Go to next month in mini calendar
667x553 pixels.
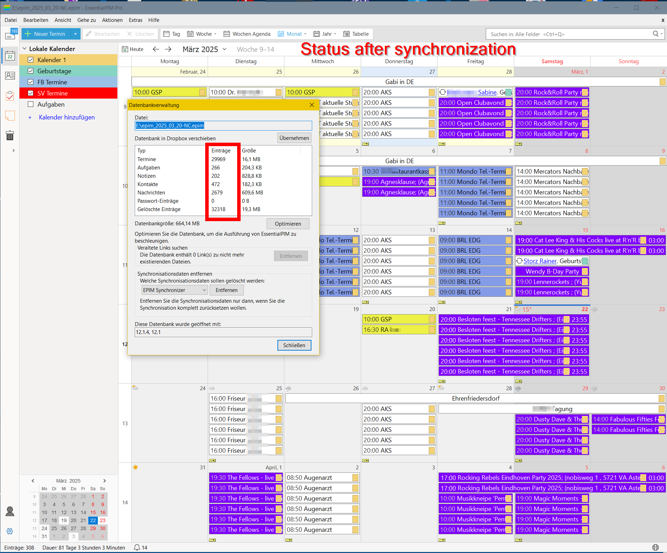105,480
